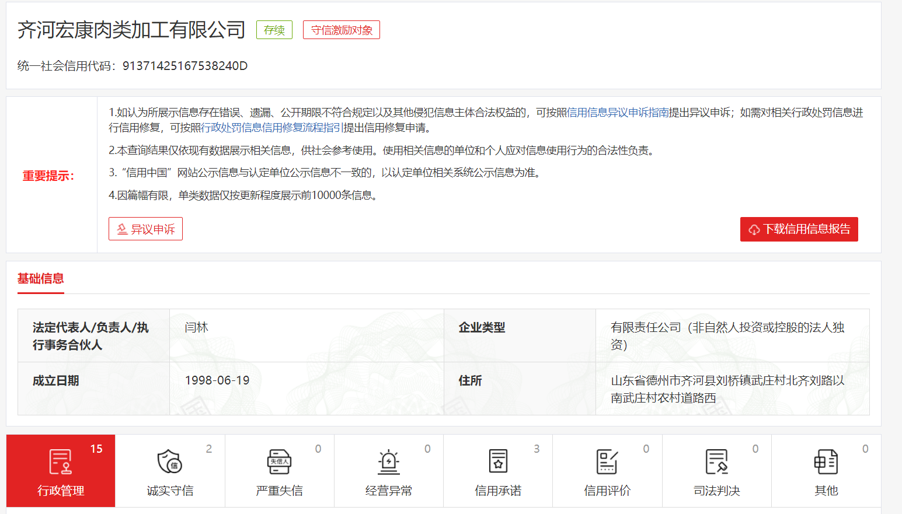Click the 重要提示 heading

click(x=48, y=176)
